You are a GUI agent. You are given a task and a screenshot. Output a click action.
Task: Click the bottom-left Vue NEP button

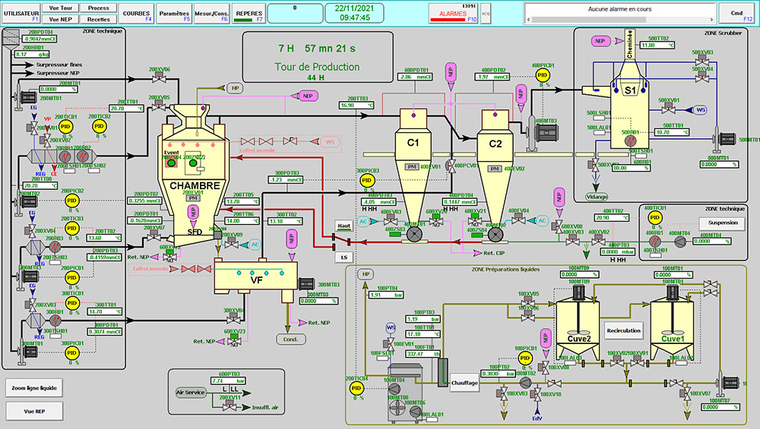pyautogui.click(x=34, y=411)
